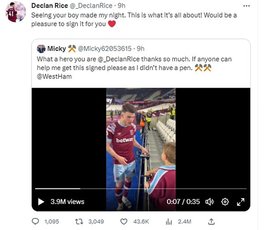Viewport: 265px width, 230px height.
Task: Open video settings gear icon
Action: [x=225, y=202]
